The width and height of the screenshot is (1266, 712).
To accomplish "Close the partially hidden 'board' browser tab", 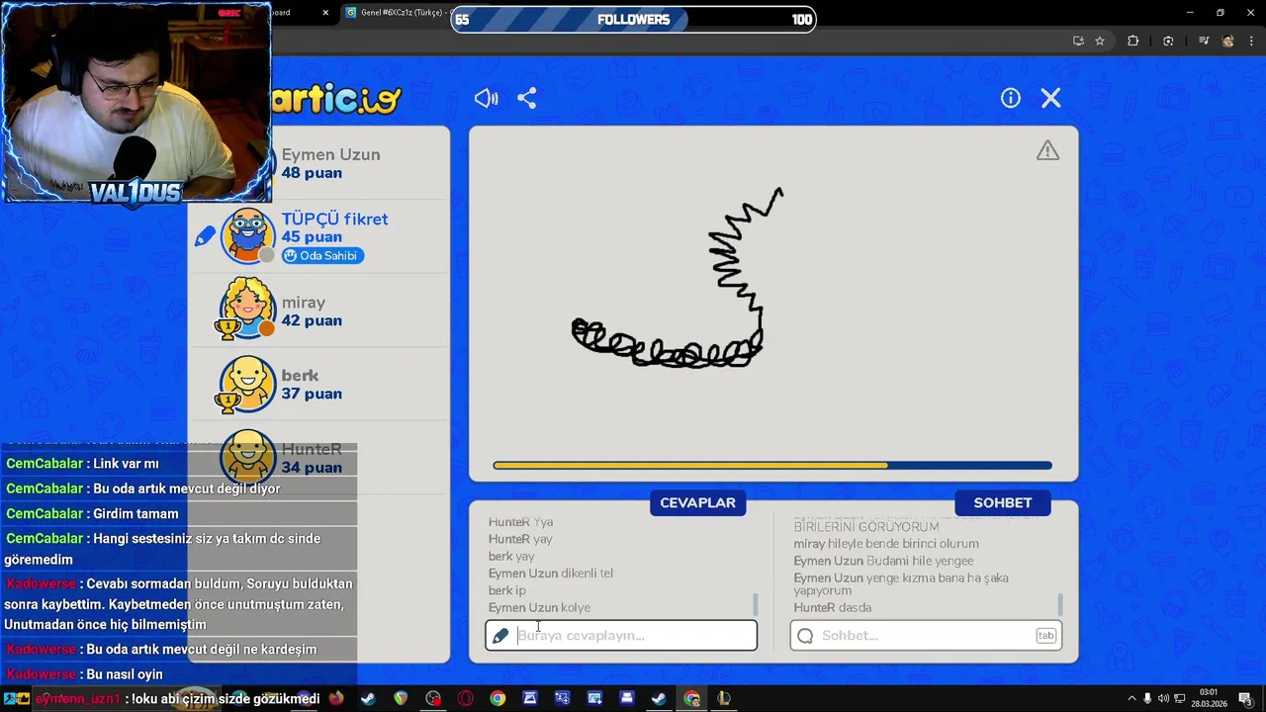I will pyautogui.click(x=326, y=13).
